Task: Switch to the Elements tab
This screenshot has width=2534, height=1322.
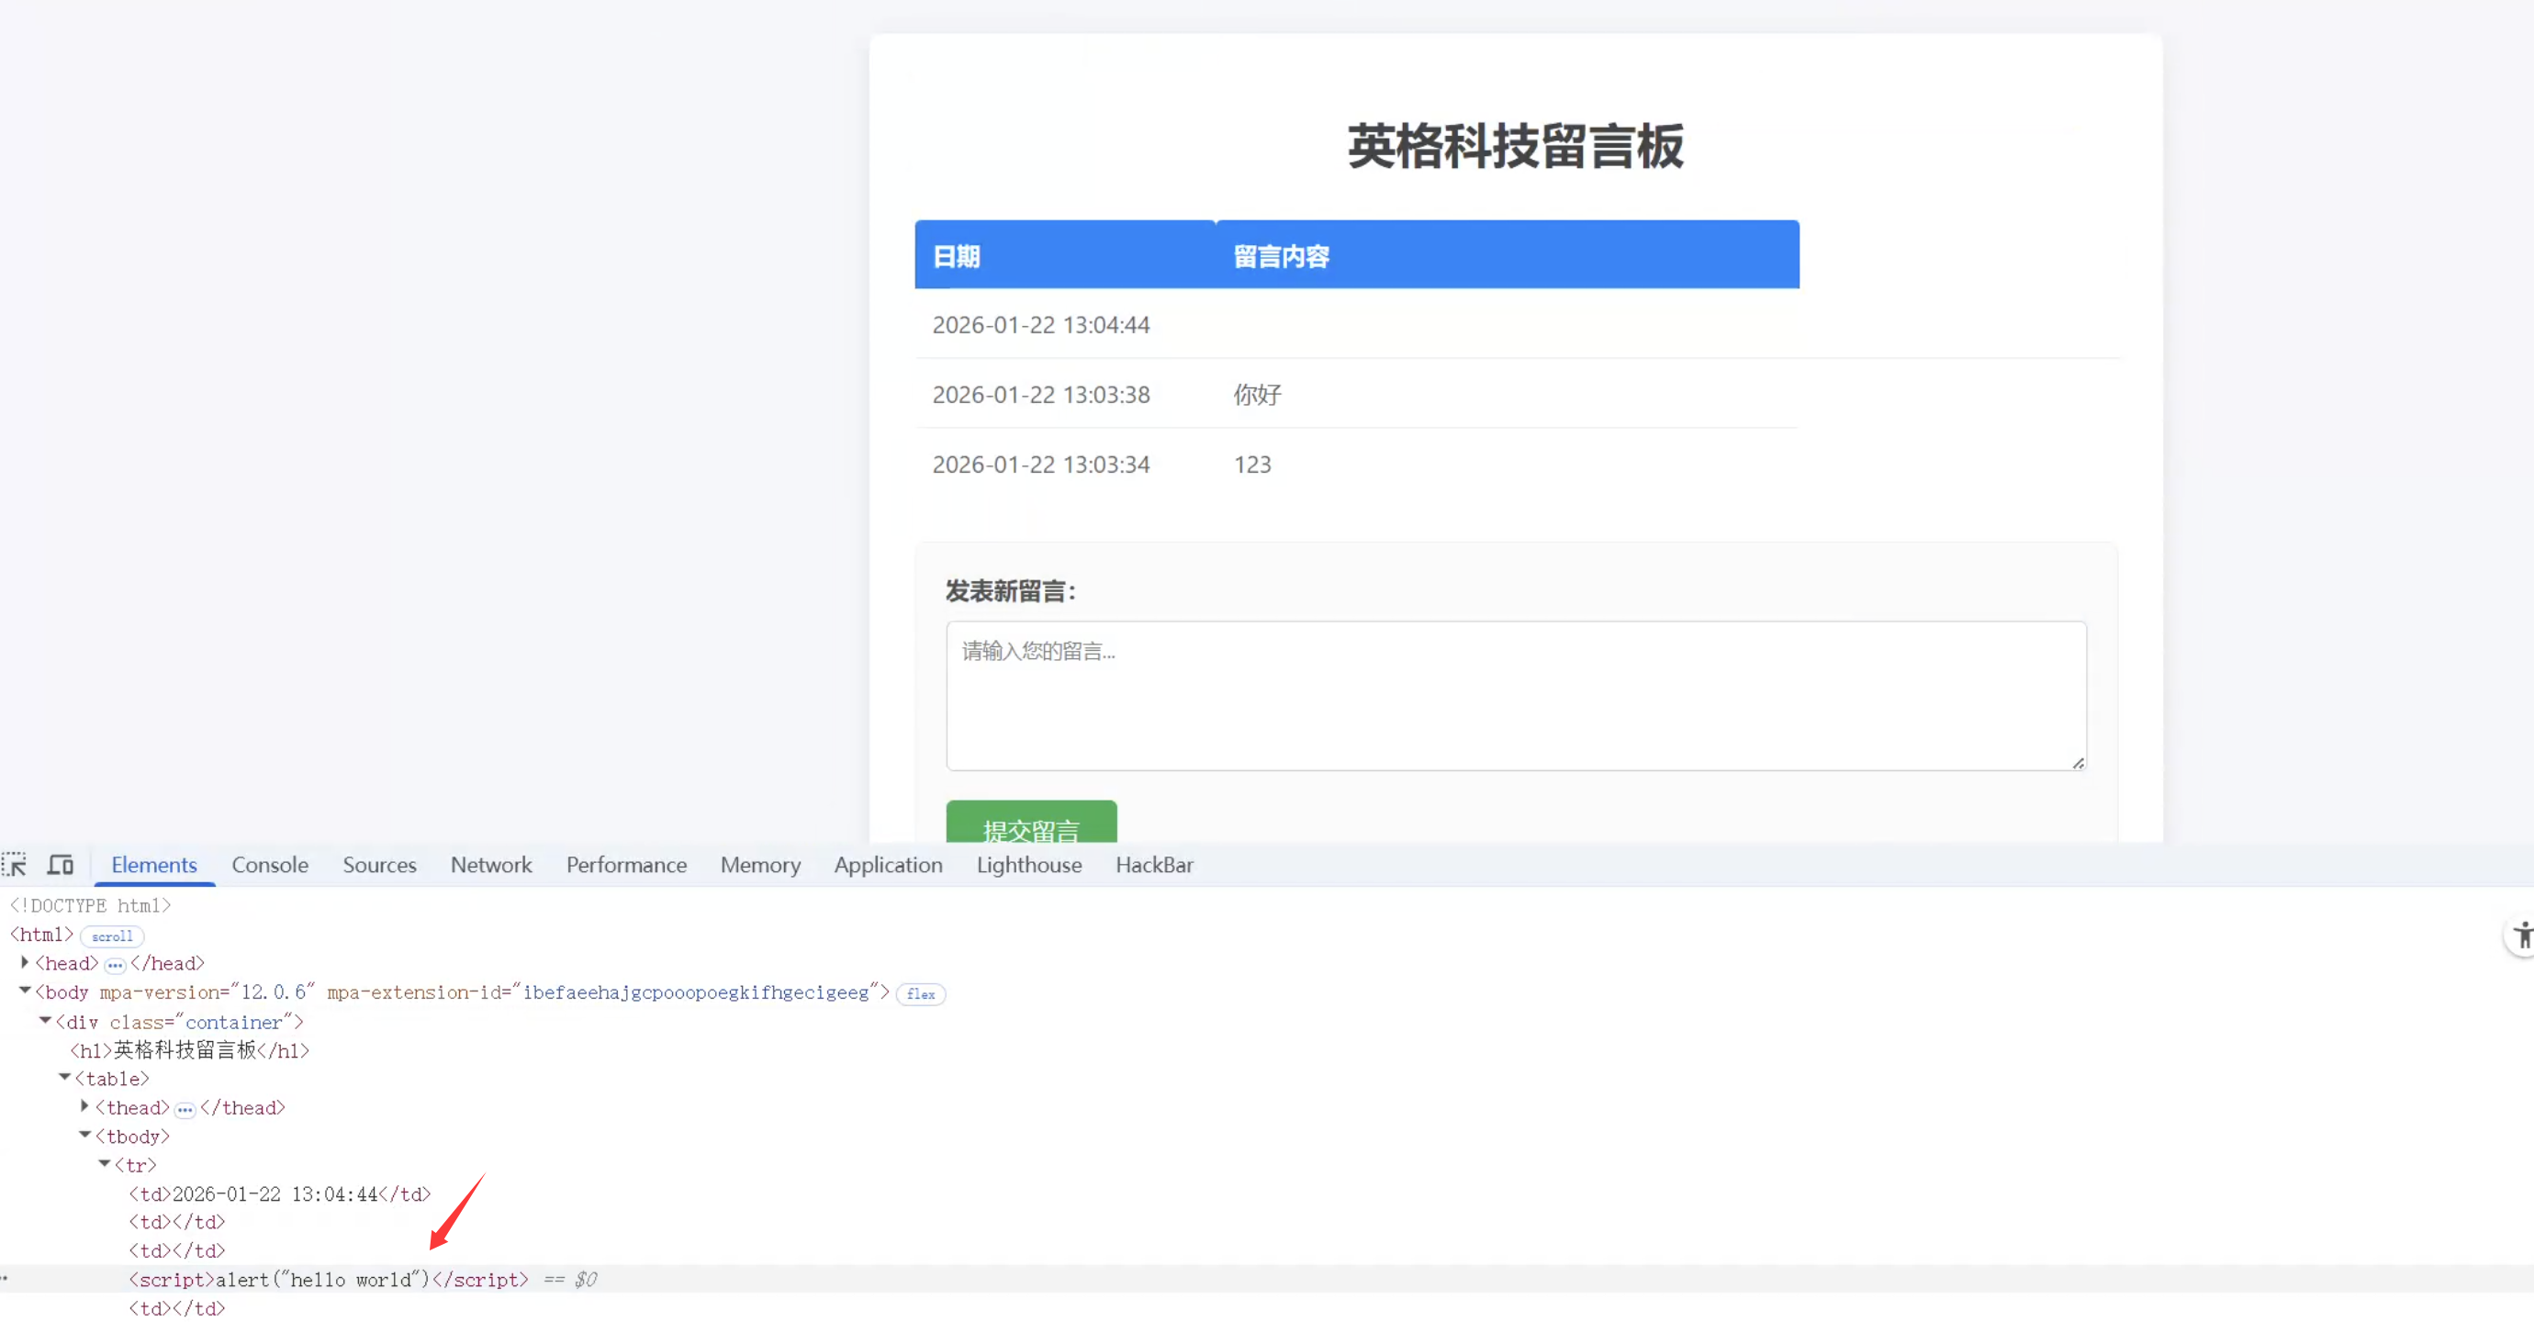Action: tap(154, 865)
